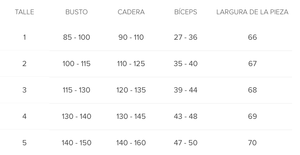Image resolution: width=300 pixels, height=155 pixels.
Task: Select the piece length value 69
Action: pos(252,116)
